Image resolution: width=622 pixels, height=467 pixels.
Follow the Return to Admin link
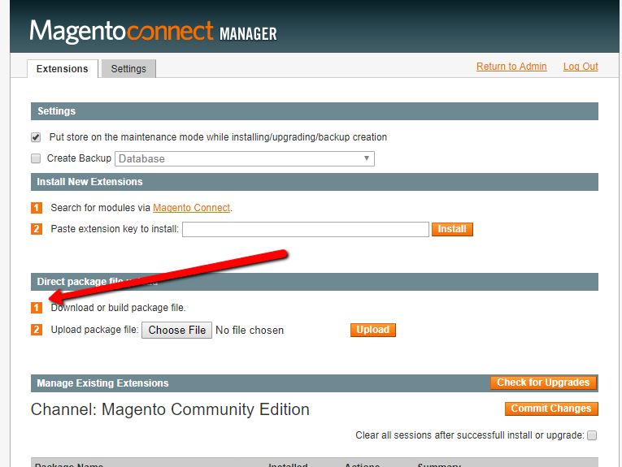click(x=511, y=67)
